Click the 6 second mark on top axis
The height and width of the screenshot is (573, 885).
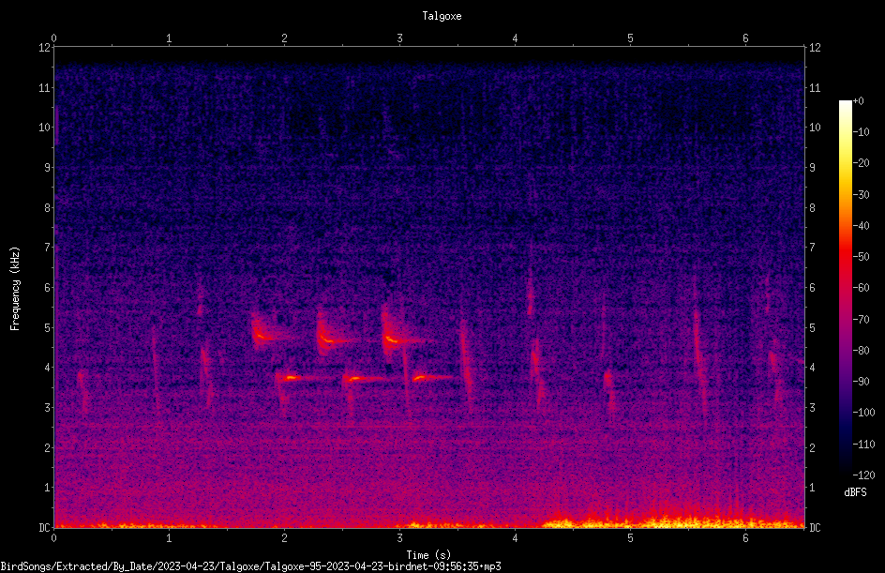click(745, 38)
